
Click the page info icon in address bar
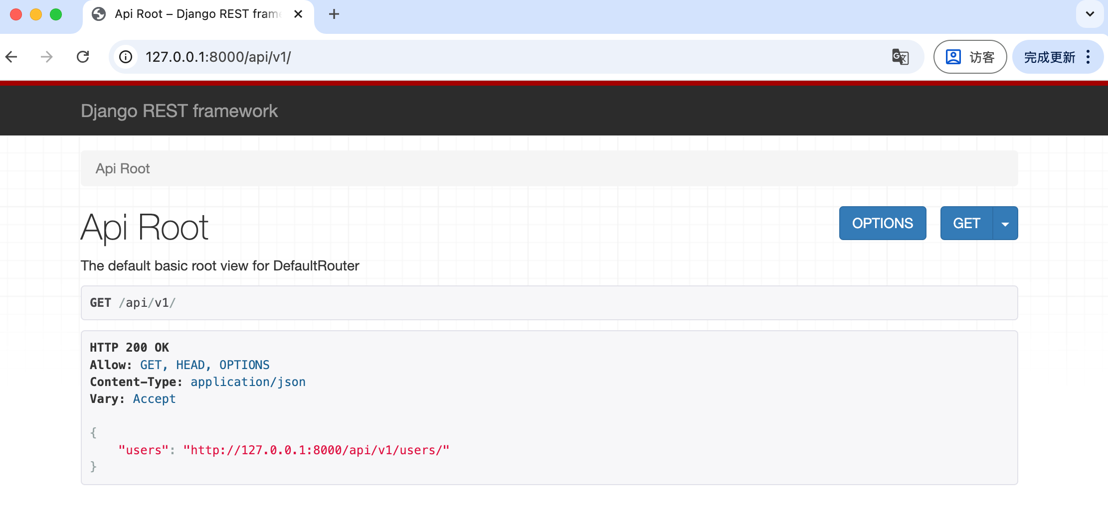pos(126,57)
